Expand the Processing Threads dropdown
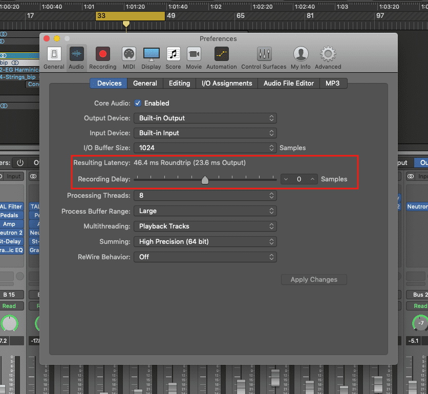The image size is (428, 394). 205,196
